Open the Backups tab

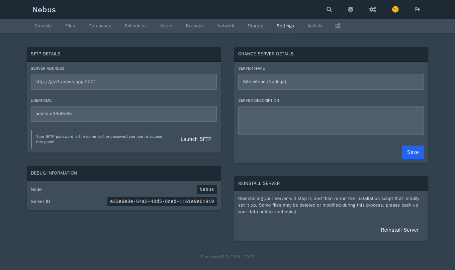point(195,26)
